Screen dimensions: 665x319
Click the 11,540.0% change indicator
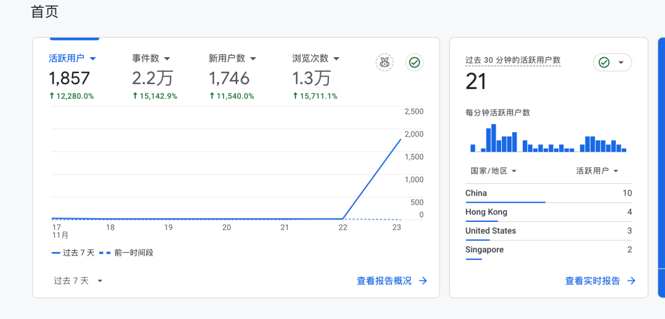coord(232,96)
